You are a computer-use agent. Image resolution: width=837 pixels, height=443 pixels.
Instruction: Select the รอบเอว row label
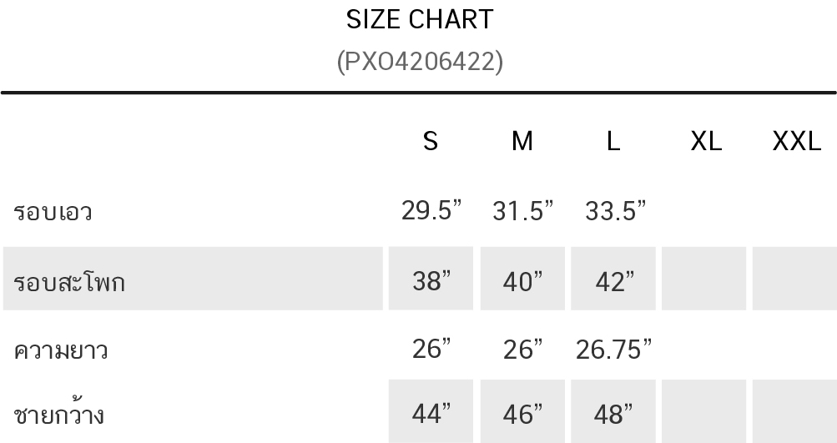click(53, 212)
